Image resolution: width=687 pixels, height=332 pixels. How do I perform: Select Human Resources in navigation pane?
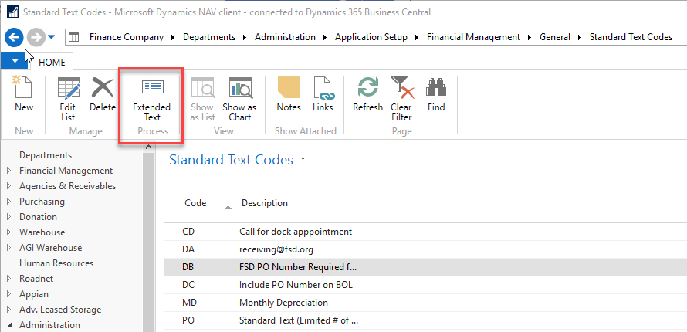(56, 263)
